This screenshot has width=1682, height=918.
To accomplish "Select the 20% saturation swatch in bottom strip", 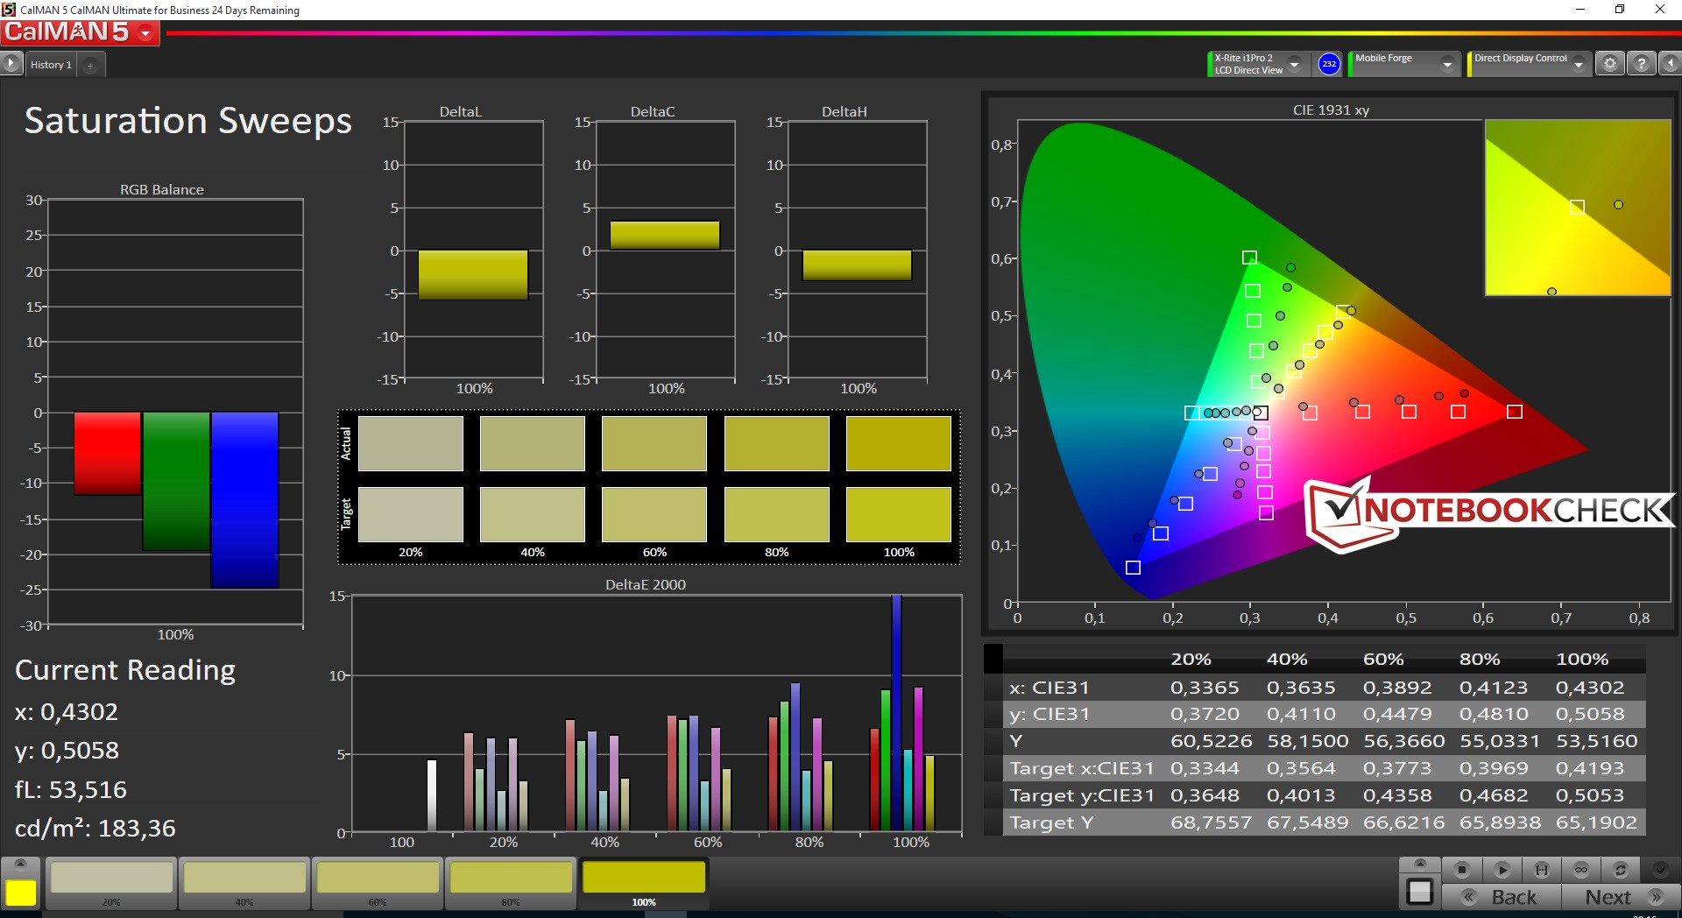I will tap(111, 883).
